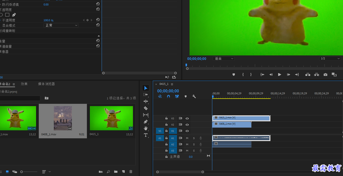The width and height of the screenshot is (343, 176).
Task: Open Find in the project panel
Action: point(108,172)
